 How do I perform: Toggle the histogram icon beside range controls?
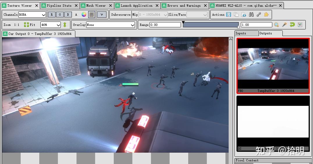point(300,25)
